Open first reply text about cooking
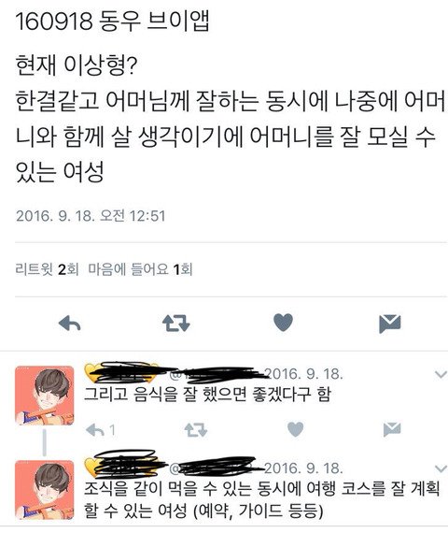This screenshot has width=448, height=533. tap(207, 395)
